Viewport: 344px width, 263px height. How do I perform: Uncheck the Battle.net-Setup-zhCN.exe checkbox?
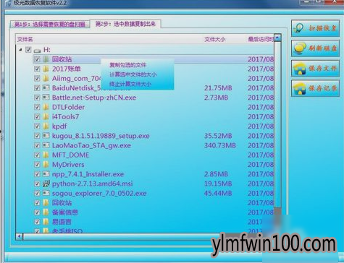click(37, 98)
